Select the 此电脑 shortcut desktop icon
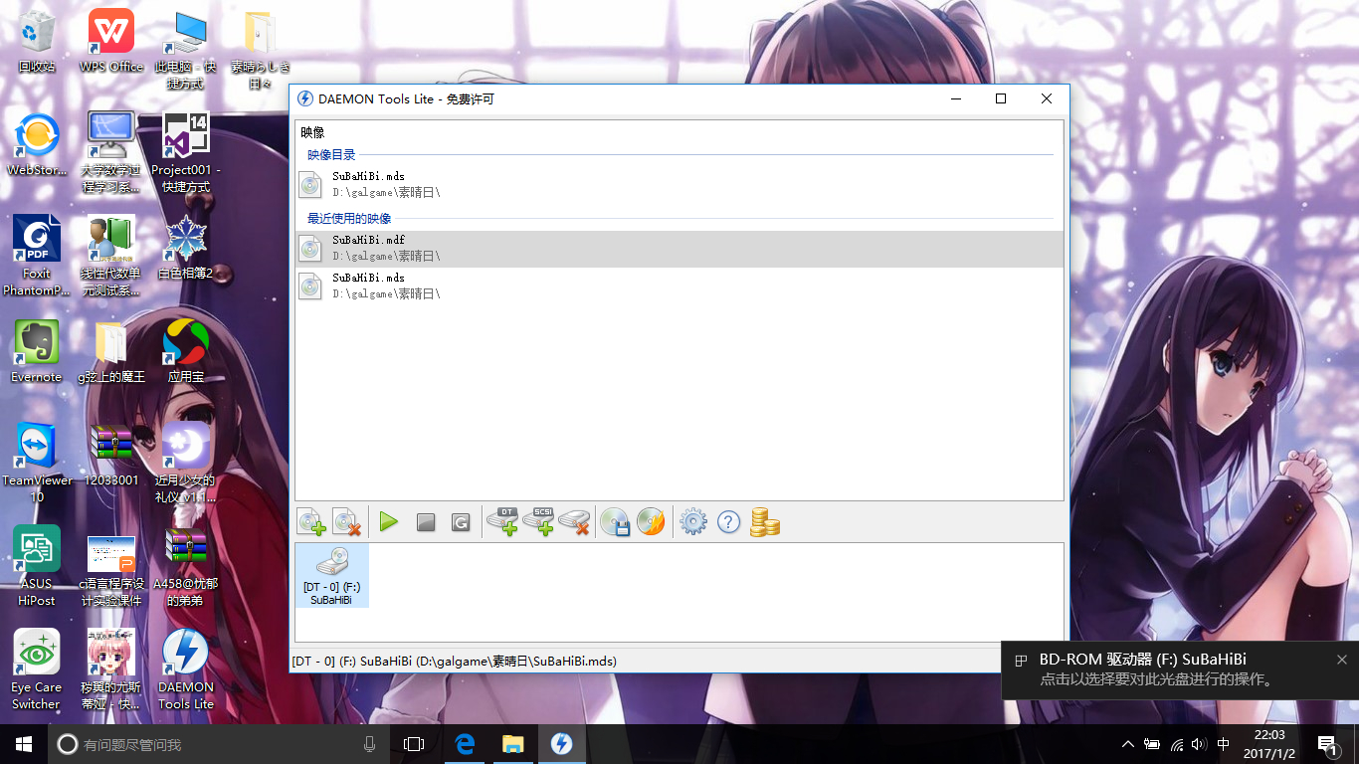 point(186,49)
